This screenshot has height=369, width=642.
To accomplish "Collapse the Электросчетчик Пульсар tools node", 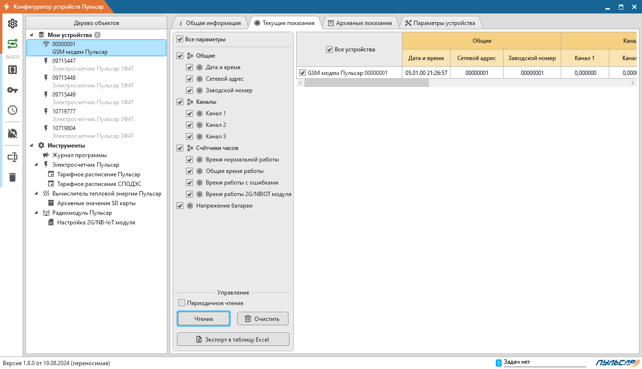I will (37, 165).
